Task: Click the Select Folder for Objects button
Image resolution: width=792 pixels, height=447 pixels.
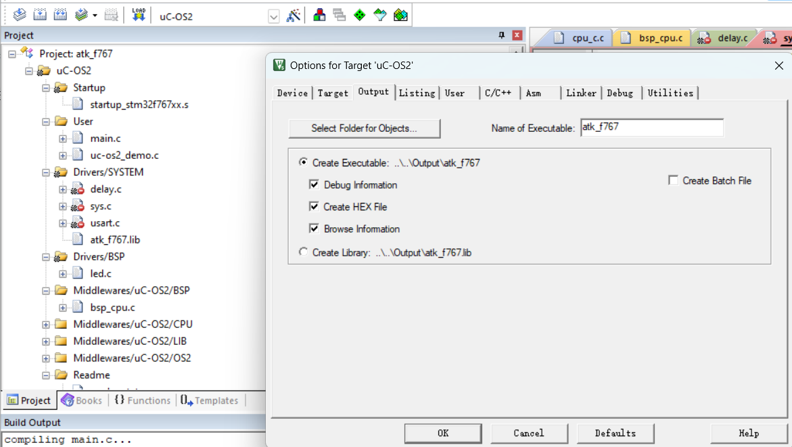Action: click(364, 128)
